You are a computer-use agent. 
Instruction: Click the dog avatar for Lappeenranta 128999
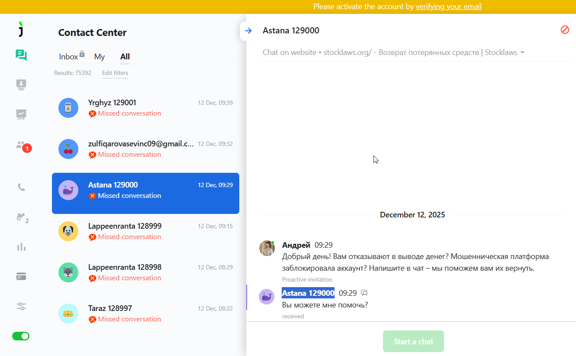click(68, 231)
